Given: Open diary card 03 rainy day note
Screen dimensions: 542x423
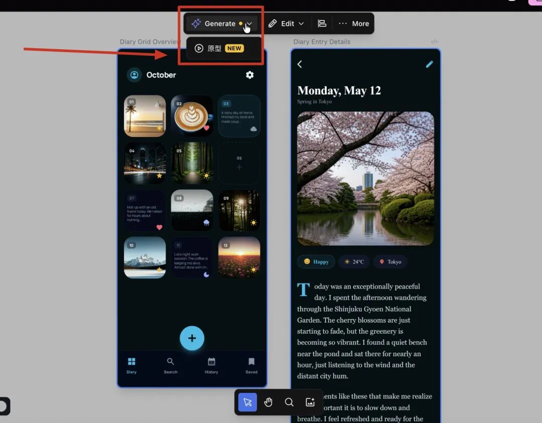Looking at the screenshot, I should pos(239,116).
